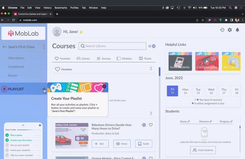Open a new Chrome tab

(57, 14)
